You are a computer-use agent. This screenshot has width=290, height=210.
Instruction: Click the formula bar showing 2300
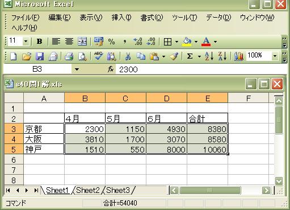click(201, 69)
